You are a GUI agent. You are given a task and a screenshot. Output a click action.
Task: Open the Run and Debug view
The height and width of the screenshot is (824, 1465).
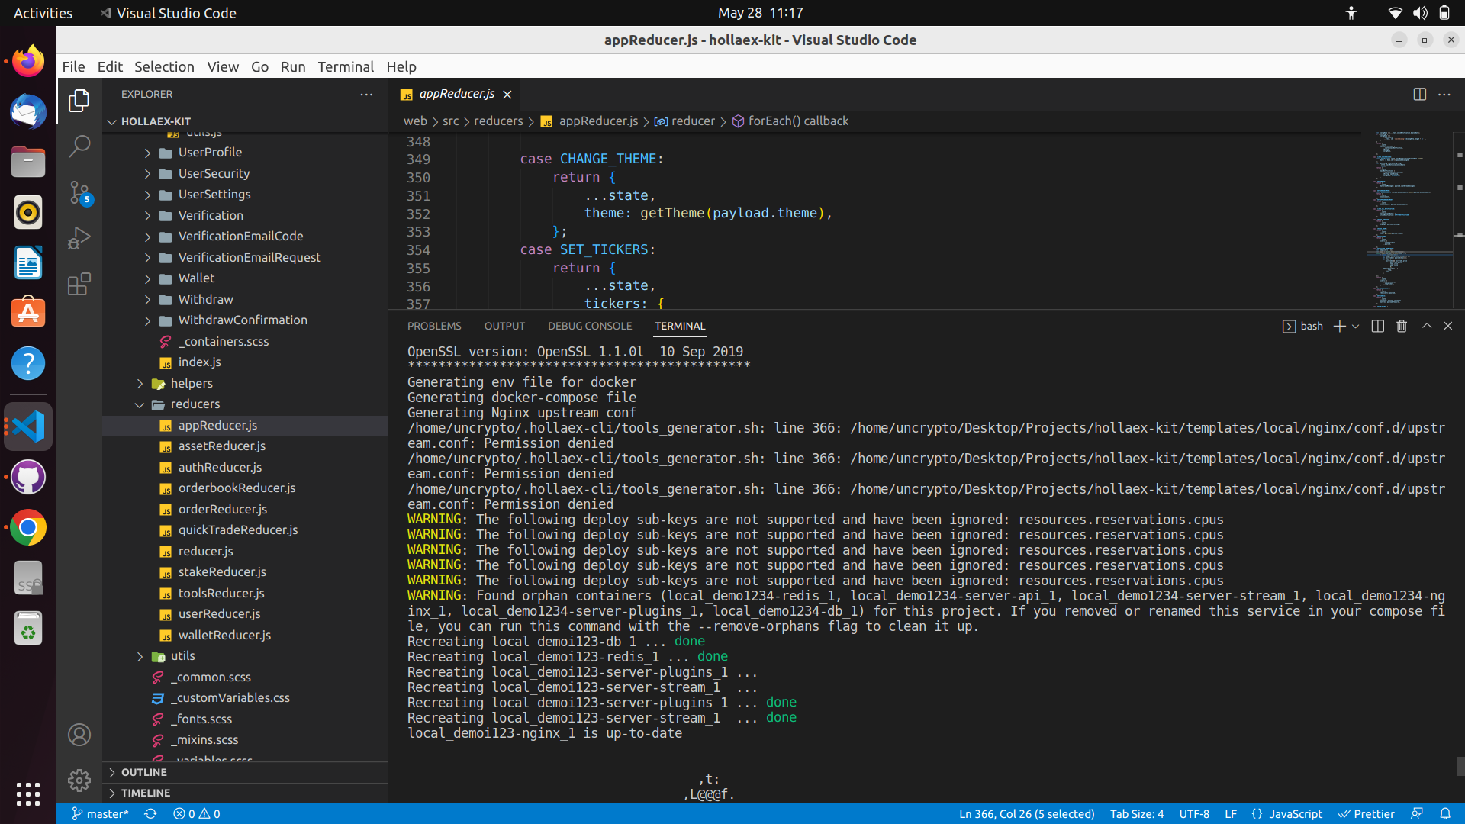79,238
